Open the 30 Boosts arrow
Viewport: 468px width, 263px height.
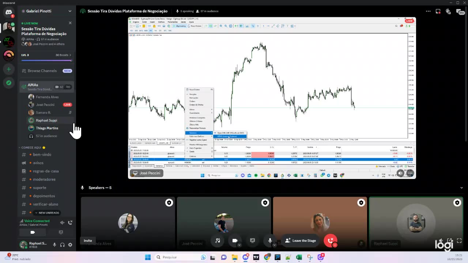(71, 55)
